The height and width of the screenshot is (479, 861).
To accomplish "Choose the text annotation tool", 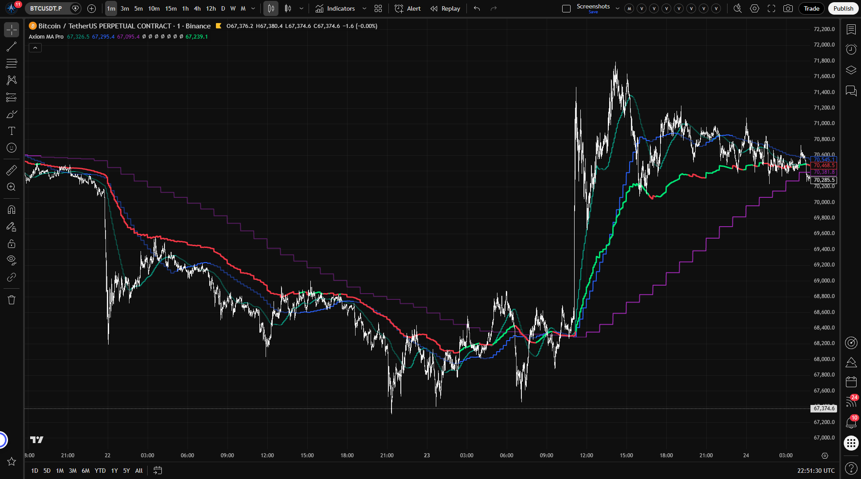I will (12, 131).
